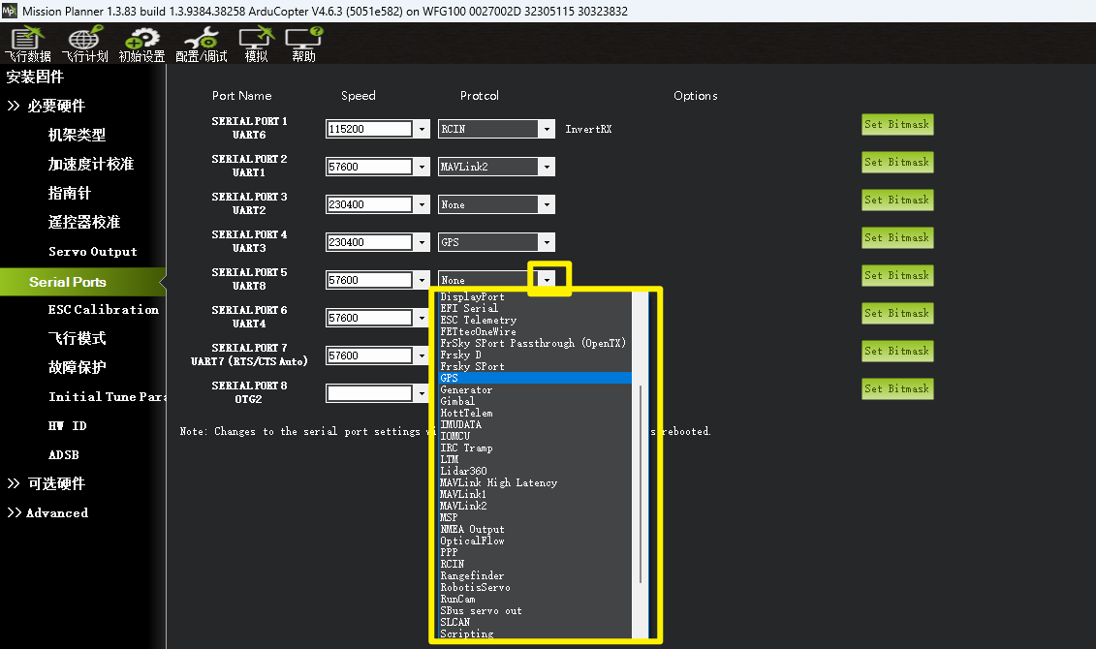The image size is (1096, 649).
Task: Open the 帮助 help icon
Action: click(x=303, y=44)
